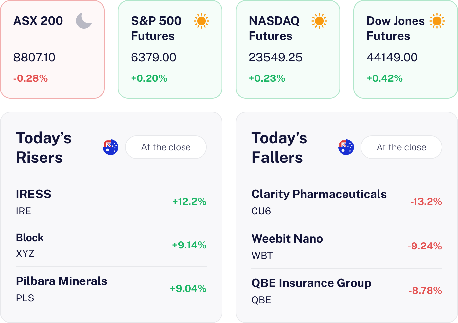The image size is (458, 323).
Task: Click the Today's Risers heading
Action: [44, 147]
